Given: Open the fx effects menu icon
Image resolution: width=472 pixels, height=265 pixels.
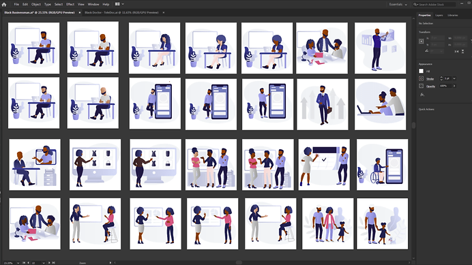Looking at the screenshot, I should point(422,95).
